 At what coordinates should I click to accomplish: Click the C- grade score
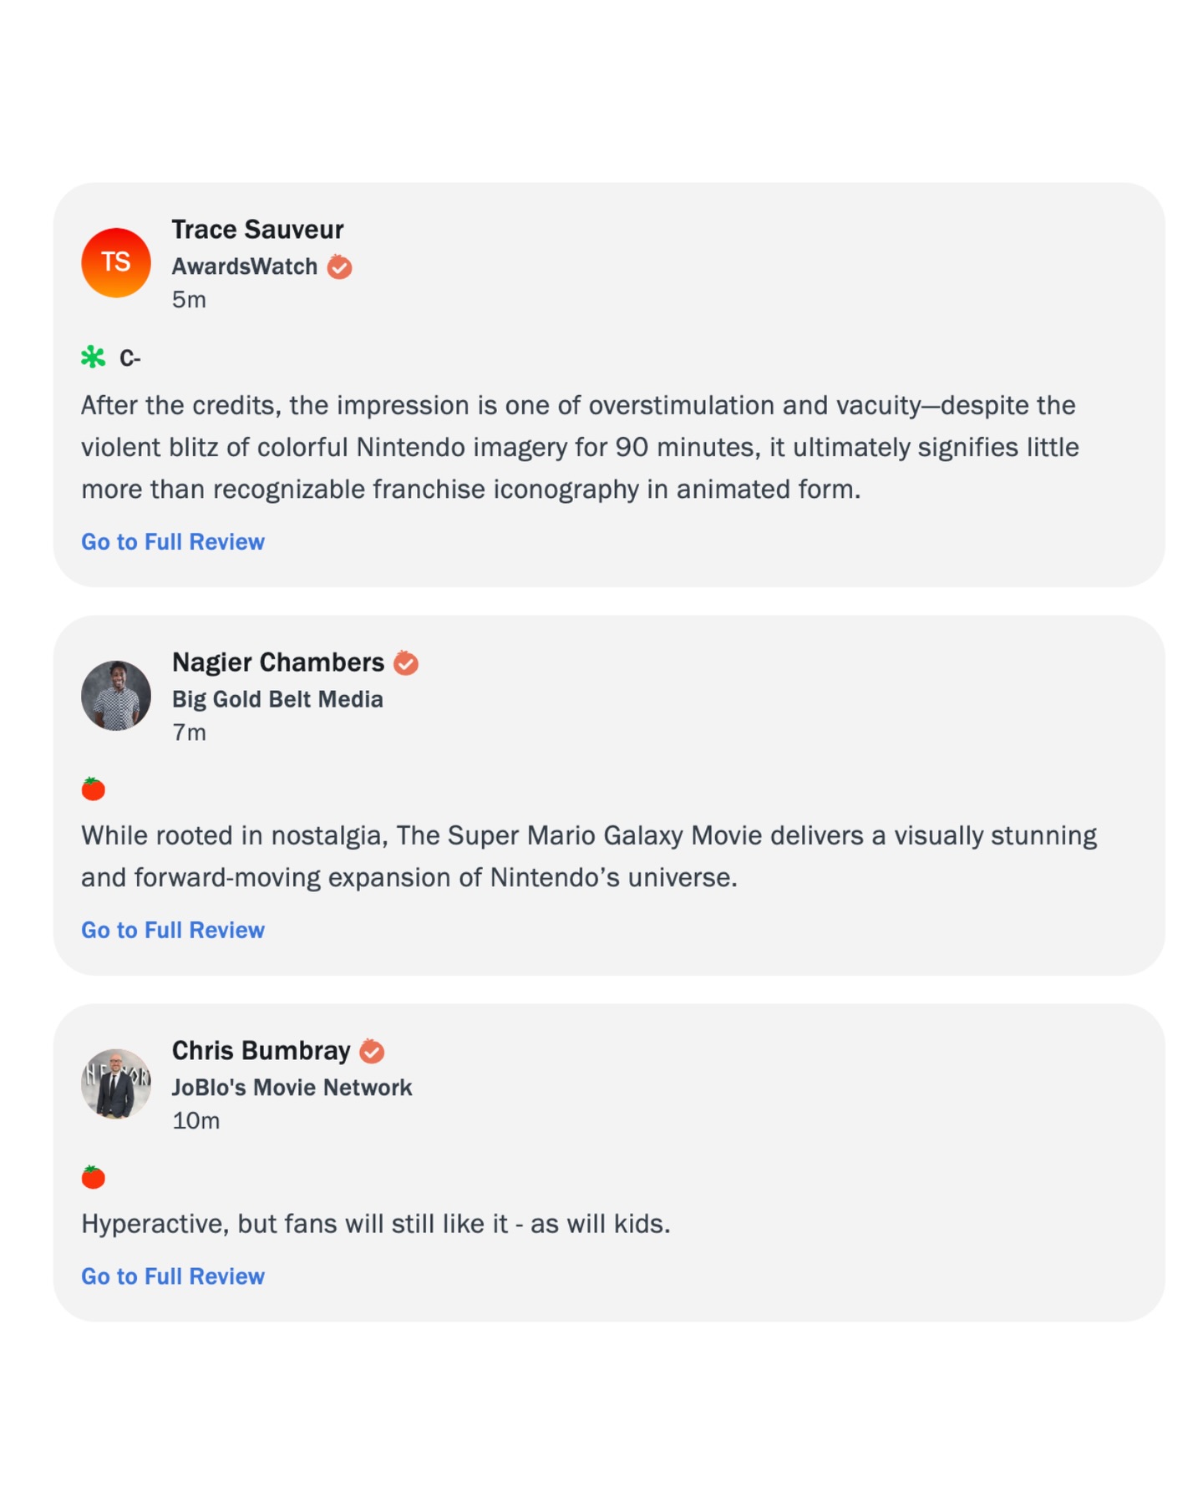130,358
